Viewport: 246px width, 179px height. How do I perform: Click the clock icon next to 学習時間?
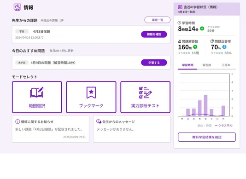click(179, 23)
